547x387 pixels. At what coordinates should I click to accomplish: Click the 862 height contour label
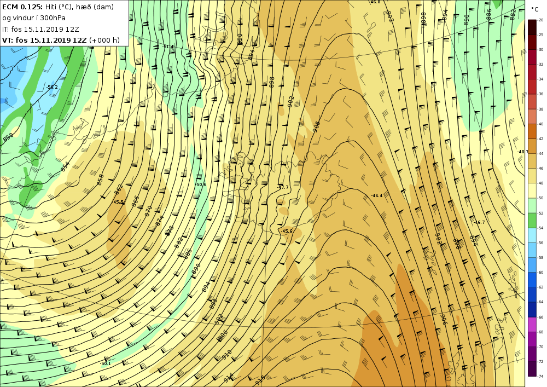click(x=119, y=189)
